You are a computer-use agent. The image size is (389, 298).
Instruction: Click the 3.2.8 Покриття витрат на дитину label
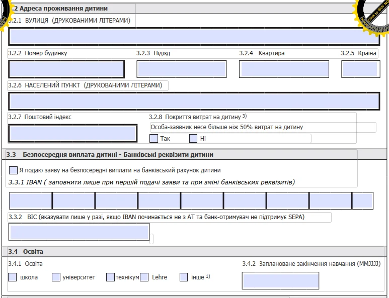click(197, 117)
